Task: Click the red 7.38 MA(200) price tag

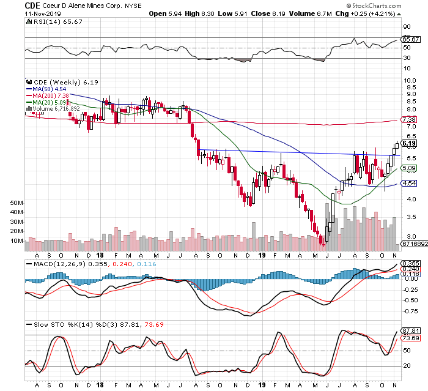Action: pos(408,120)
